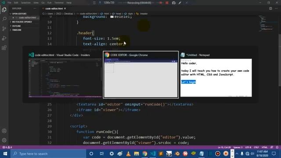
Task: Open the Explorer view in activity bar
Action: 4,10
